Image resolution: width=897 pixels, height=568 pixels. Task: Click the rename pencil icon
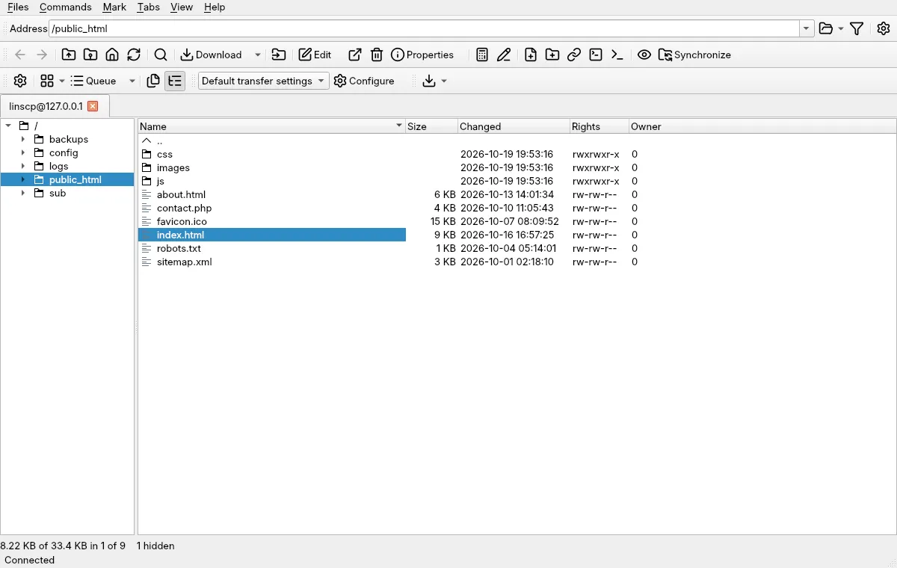pyautogui.click(x=504, y=55)
